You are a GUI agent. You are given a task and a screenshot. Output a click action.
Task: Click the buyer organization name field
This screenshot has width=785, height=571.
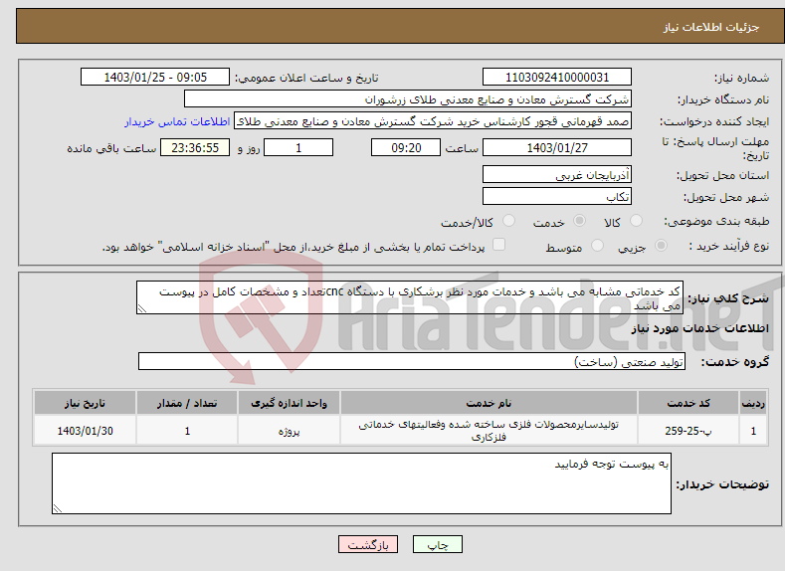pyautogui.click(x=408, y=99)
